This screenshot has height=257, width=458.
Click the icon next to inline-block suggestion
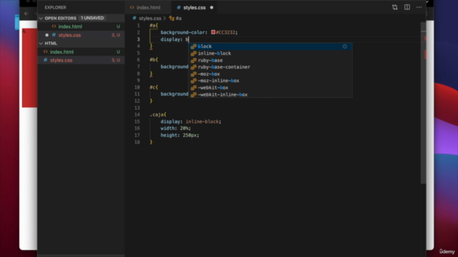point(193,54)
